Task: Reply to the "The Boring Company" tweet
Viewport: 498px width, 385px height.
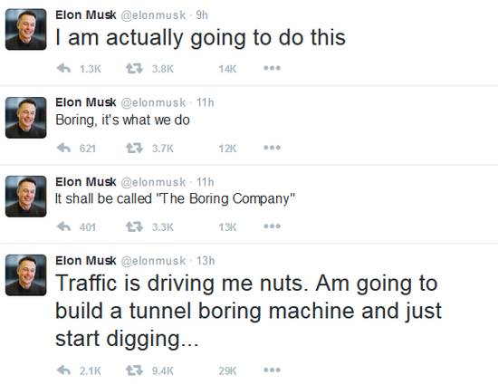Action: click(63, 226)
